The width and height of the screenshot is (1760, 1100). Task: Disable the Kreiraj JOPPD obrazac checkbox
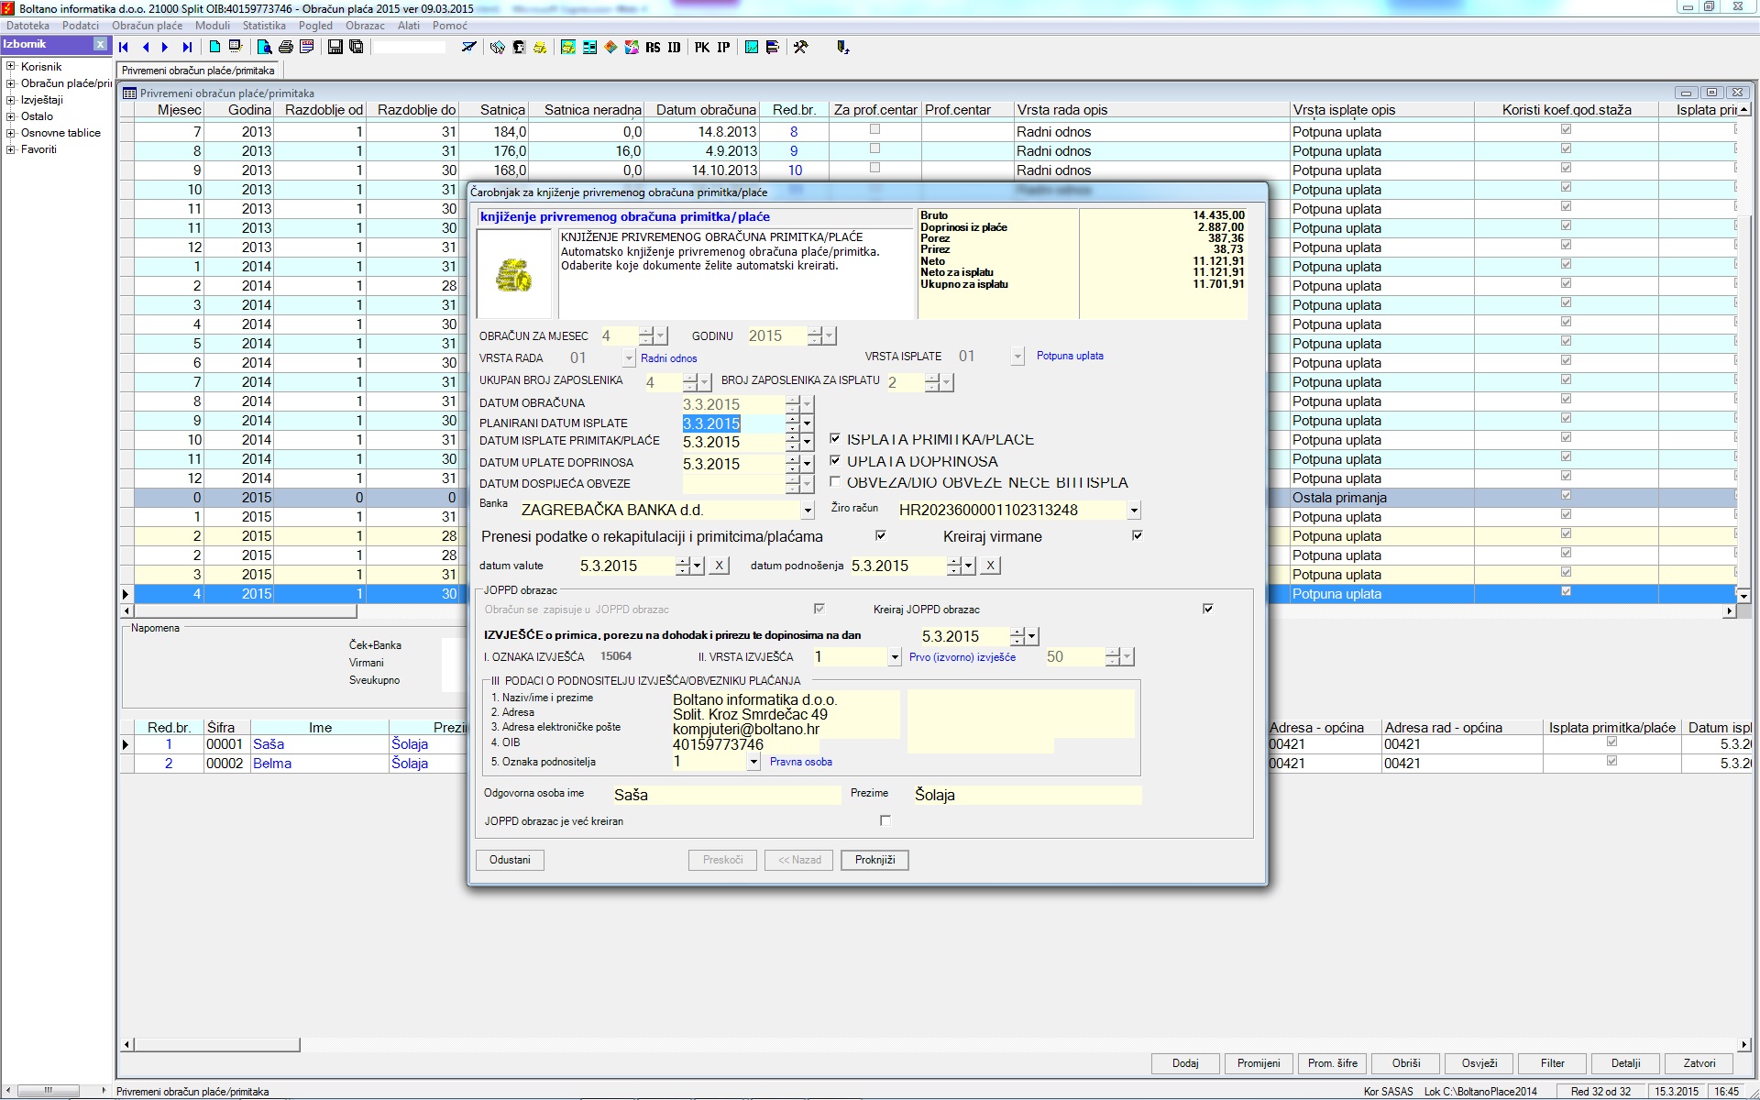pos(1207,609)
